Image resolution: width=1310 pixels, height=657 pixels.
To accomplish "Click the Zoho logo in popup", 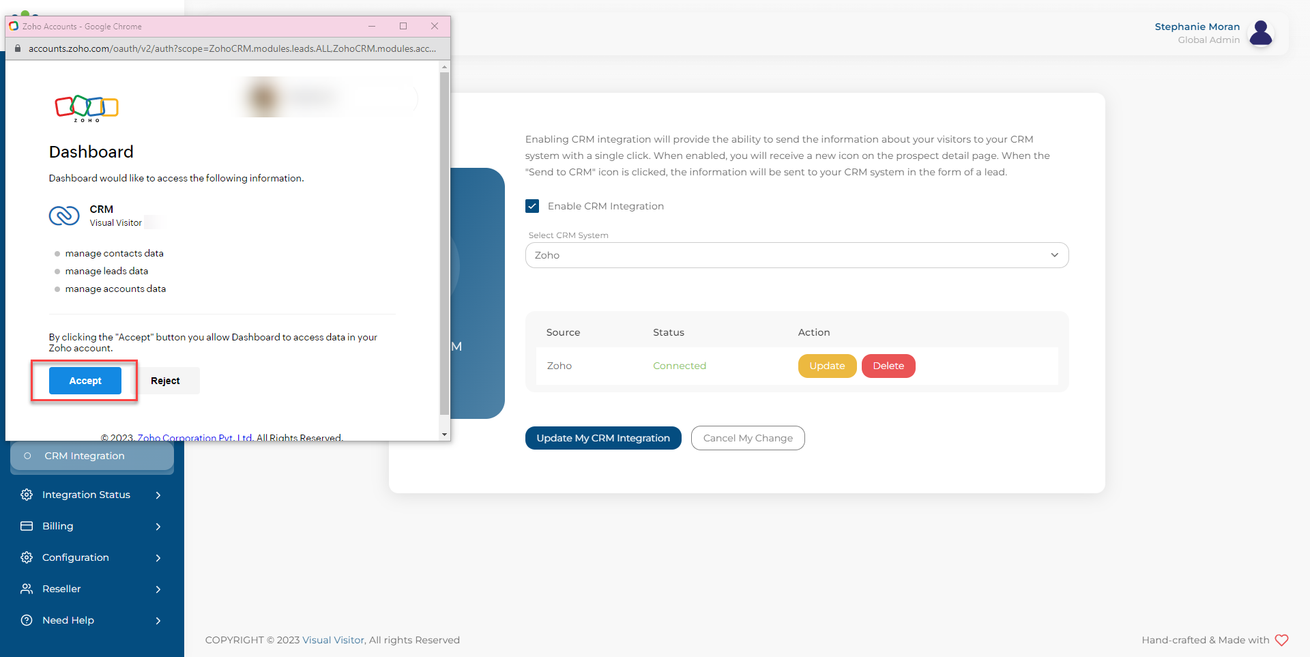I will pos(87,108).
